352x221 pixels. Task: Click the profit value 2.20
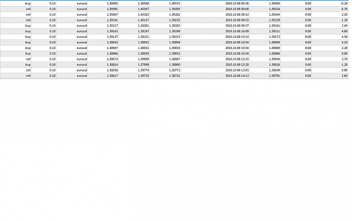pos(344,48)
